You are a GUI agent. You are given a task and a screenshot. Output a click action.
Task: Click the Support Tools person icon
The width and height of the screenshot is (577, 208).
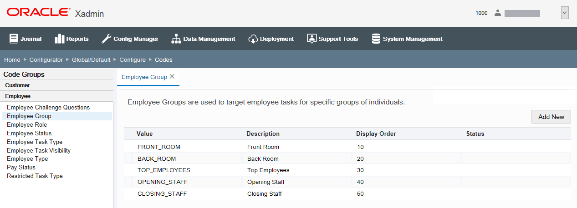pyautogui.click(x=311, y=39)
